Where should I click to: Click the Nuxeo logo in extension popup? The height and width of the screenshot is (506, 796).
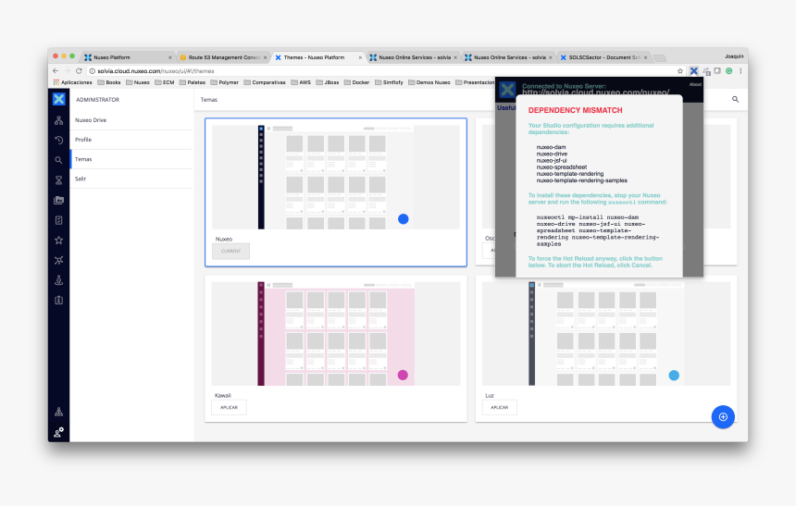(507, 90)
